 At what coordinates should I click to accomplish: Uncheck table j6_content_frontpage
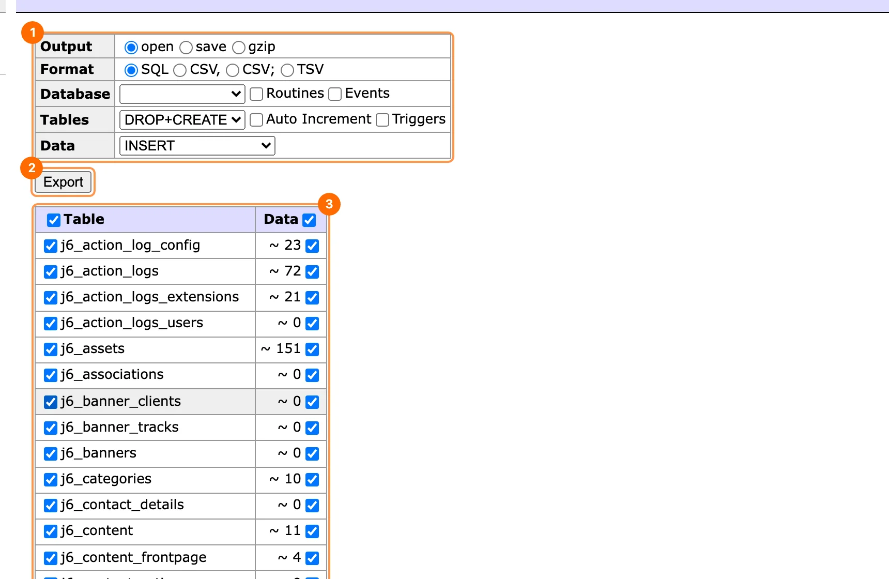click(51, 558)
